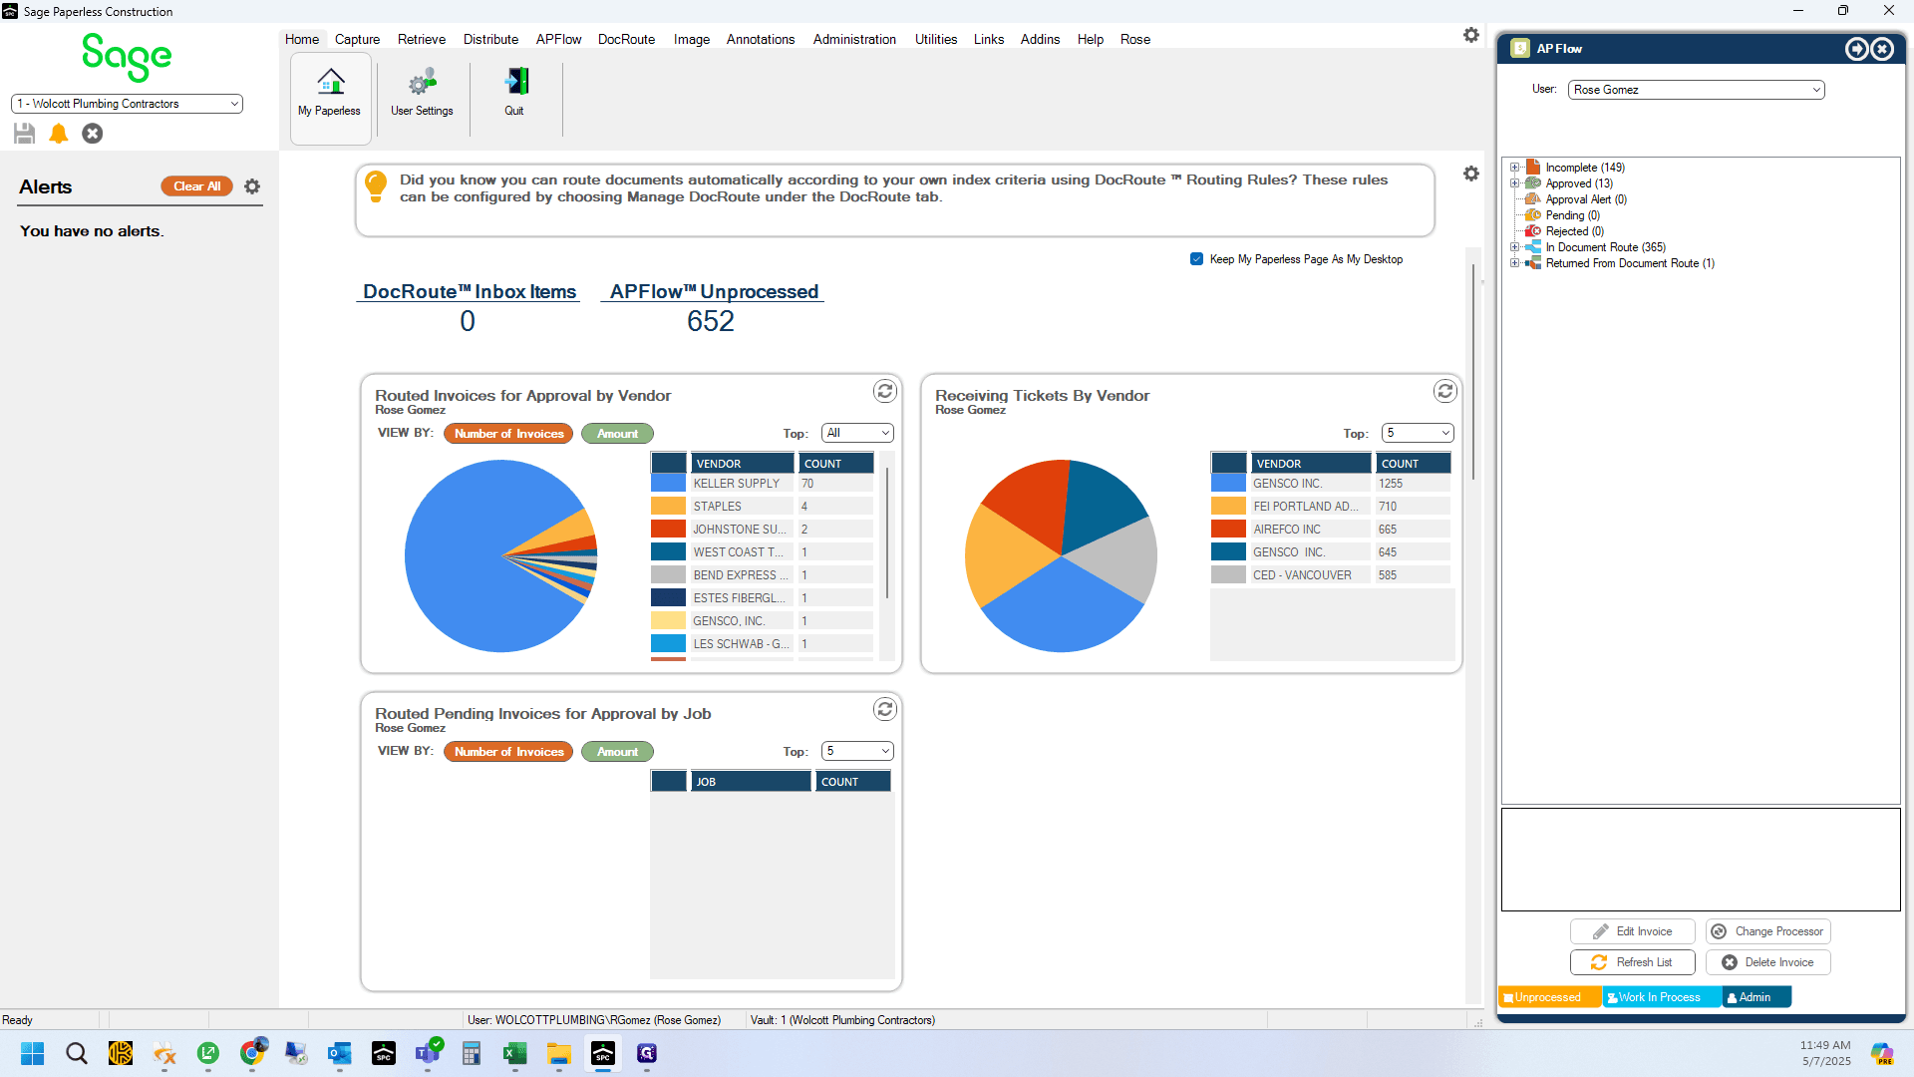Click the AP Flow panel arrow icon

pos(1856,49)
